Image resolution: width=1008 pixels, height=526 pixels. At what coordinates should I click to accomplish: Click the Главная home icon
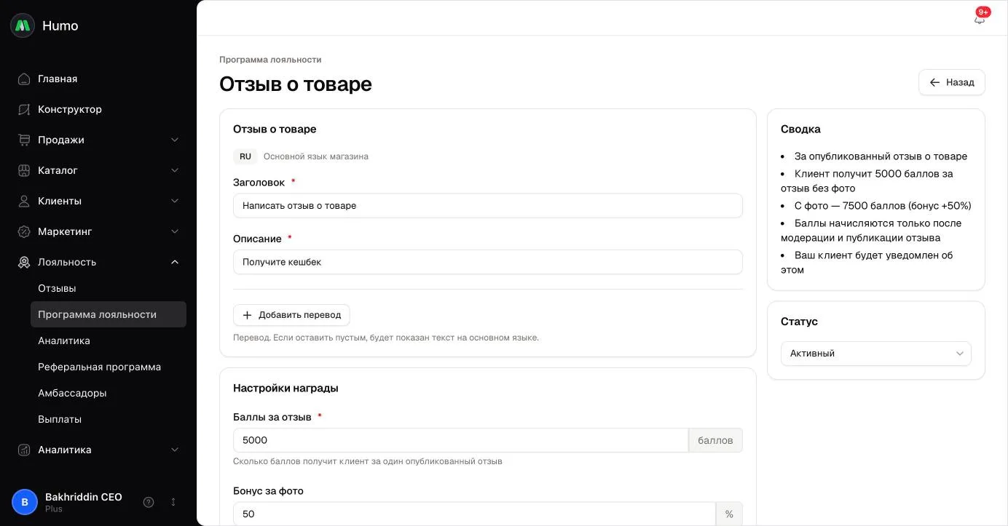24,79
